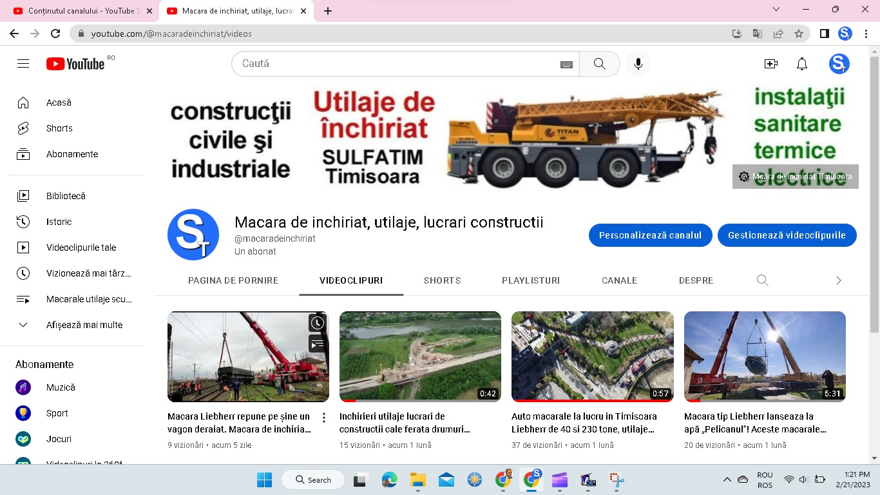Screen dimensions: 880x495
Task: Bookmark this page with the star icon
Action: 799,34
